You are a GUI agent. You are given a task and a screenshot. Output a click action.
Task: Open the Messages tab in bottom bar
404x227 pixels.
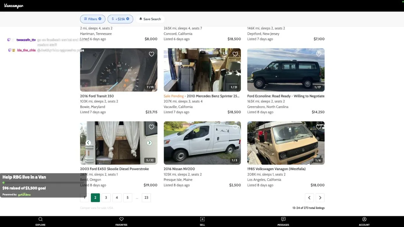click(283, 221)
